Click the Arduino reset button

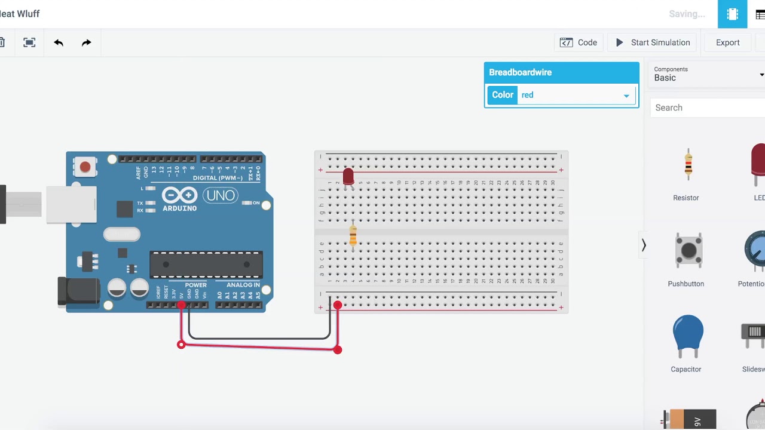(x=85, y=167)
